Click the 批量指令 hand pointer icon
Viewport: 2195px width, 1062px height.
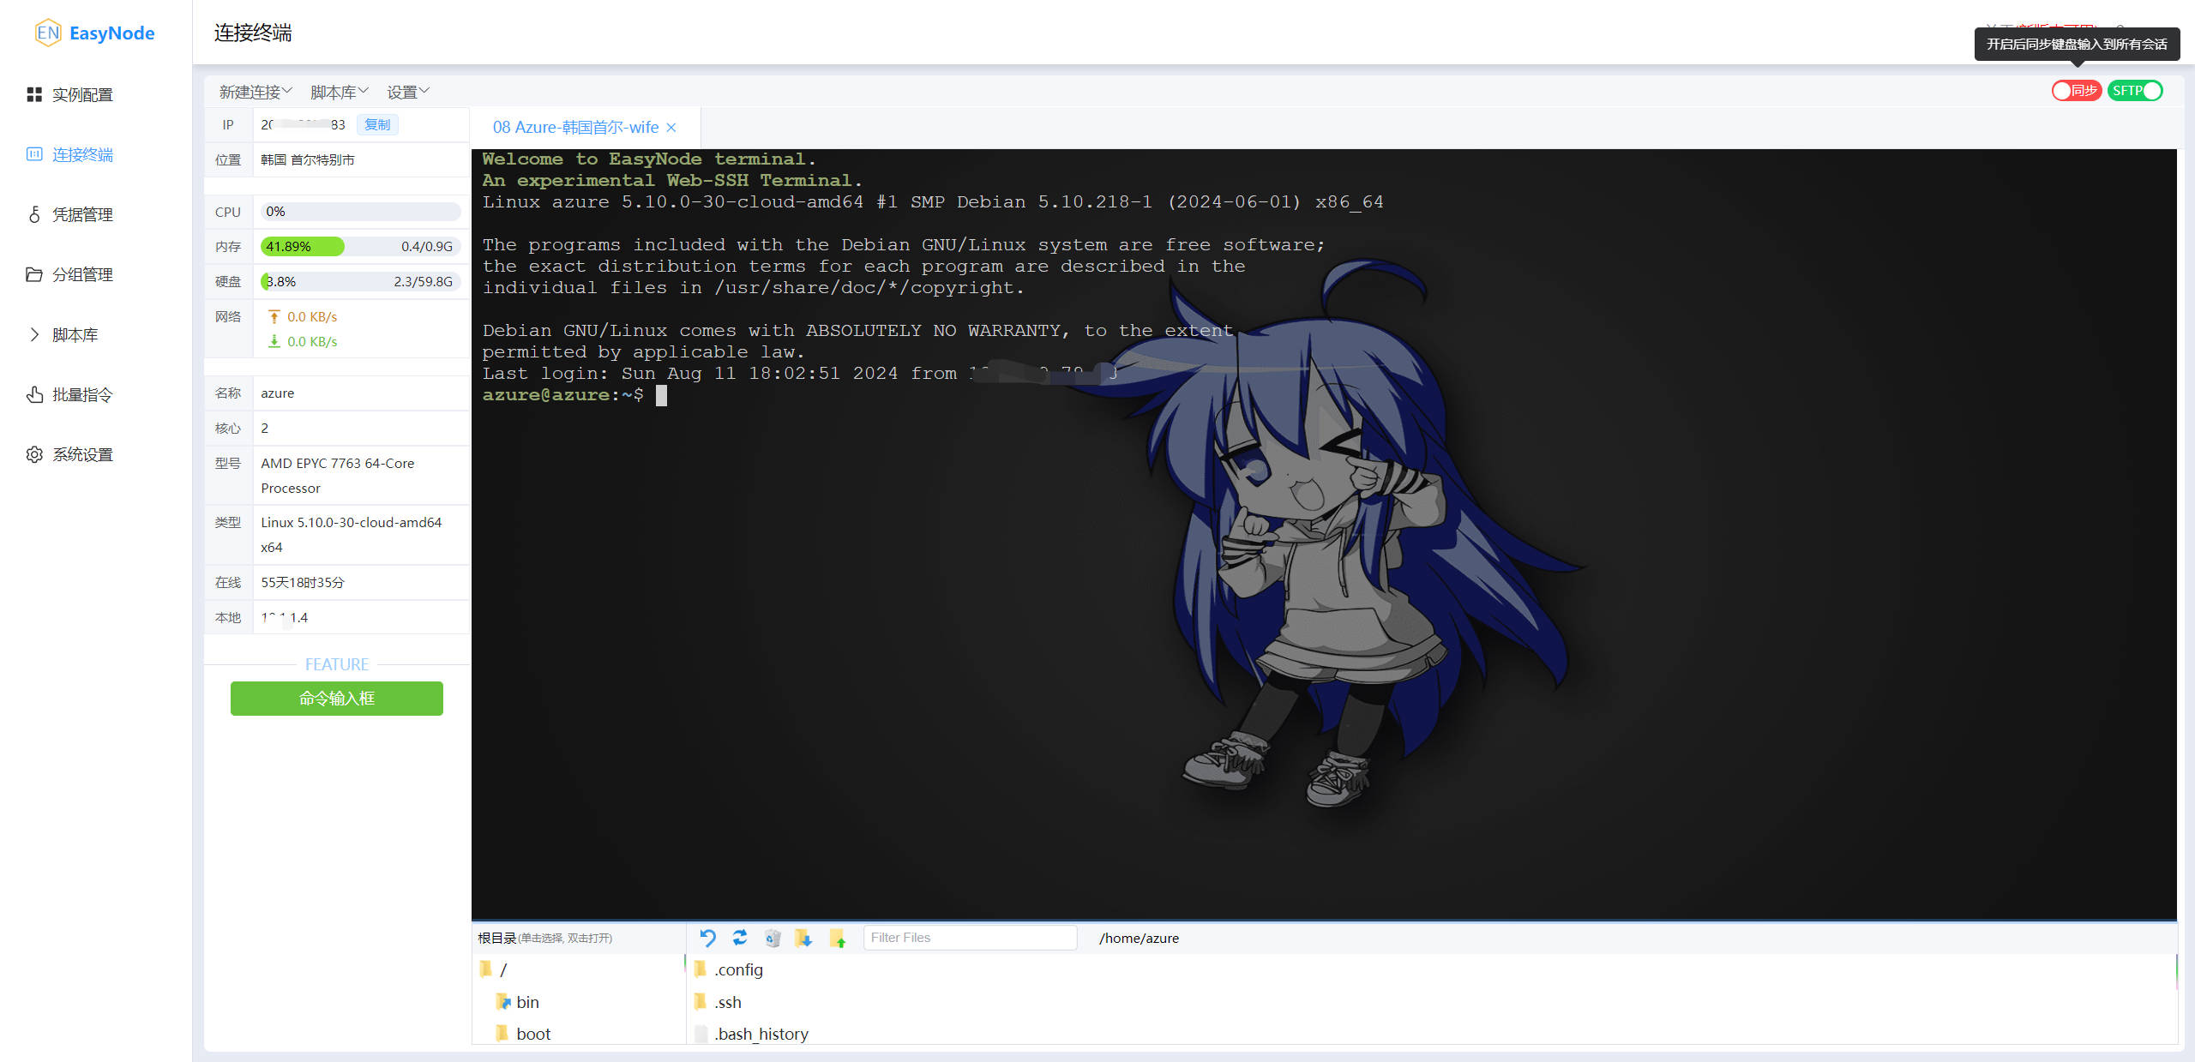point(34,394)
